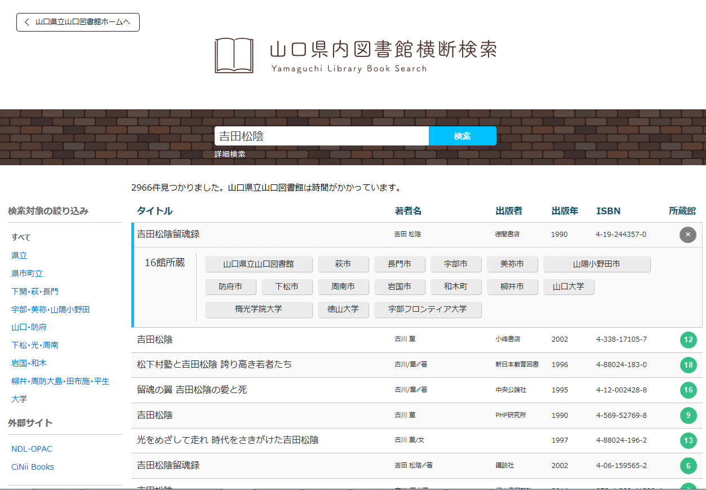
Task: Collapse holdings with the gray X icon
Action: [687, 235]
